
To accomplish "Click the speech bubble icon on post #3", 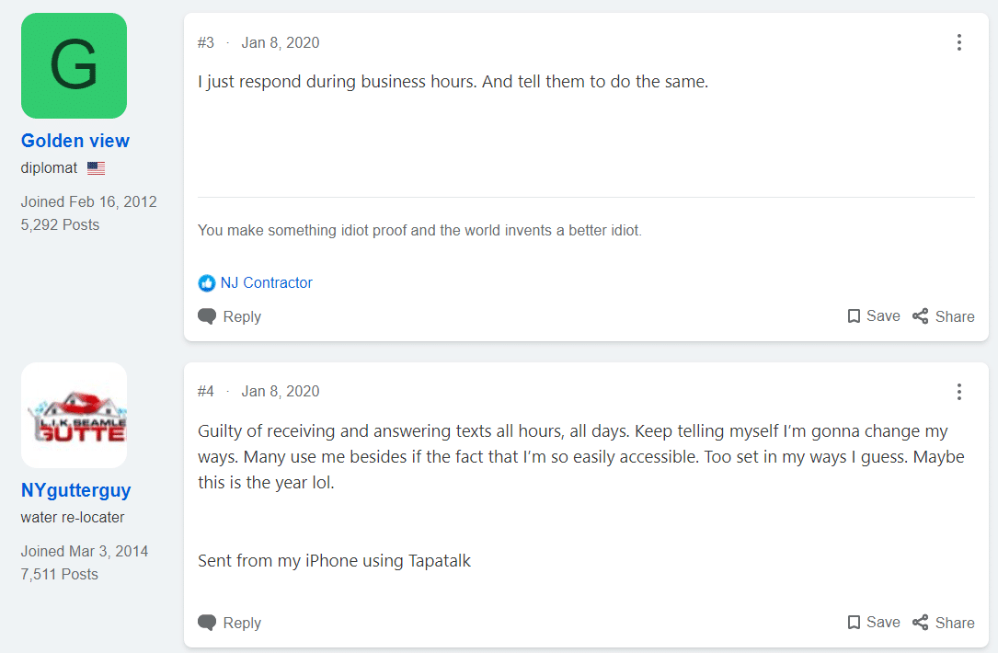I will pos(207,316).
